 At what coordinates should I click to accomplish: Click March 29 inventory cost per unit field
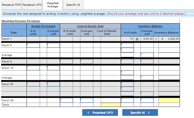(147, 100)
